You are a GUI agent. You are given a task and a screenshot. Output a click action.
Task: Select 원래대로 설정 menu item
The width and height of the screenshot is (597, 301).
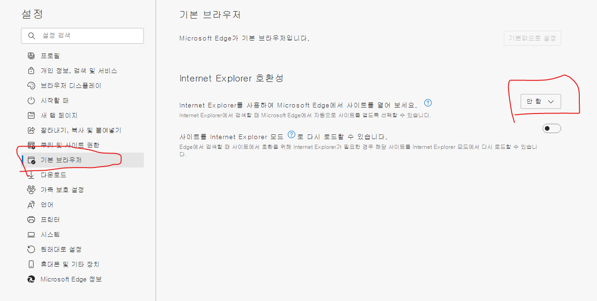pyautogui.click(x=82, y=249)
